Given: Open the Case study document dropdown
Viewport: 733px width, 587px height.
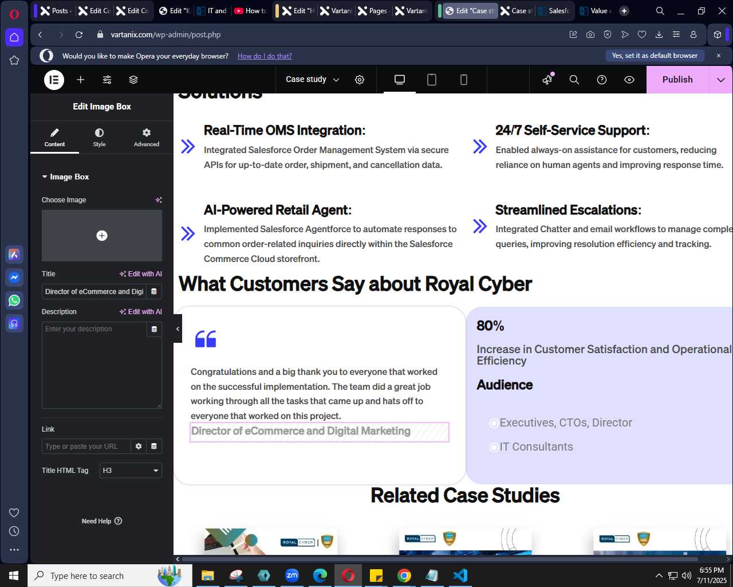Looking at the screenshot, I should (313, 80).
